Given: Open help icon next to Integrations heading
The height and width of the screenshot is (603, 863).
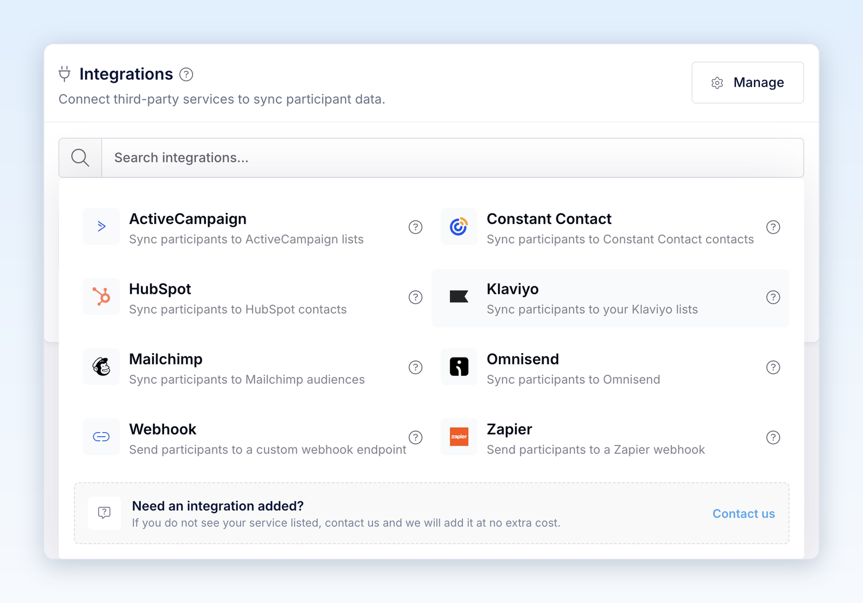Looking at the screenshot, I should click(186, 74).
